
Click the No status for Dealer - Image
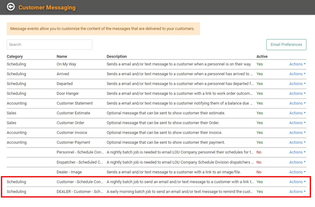(259, 172)
